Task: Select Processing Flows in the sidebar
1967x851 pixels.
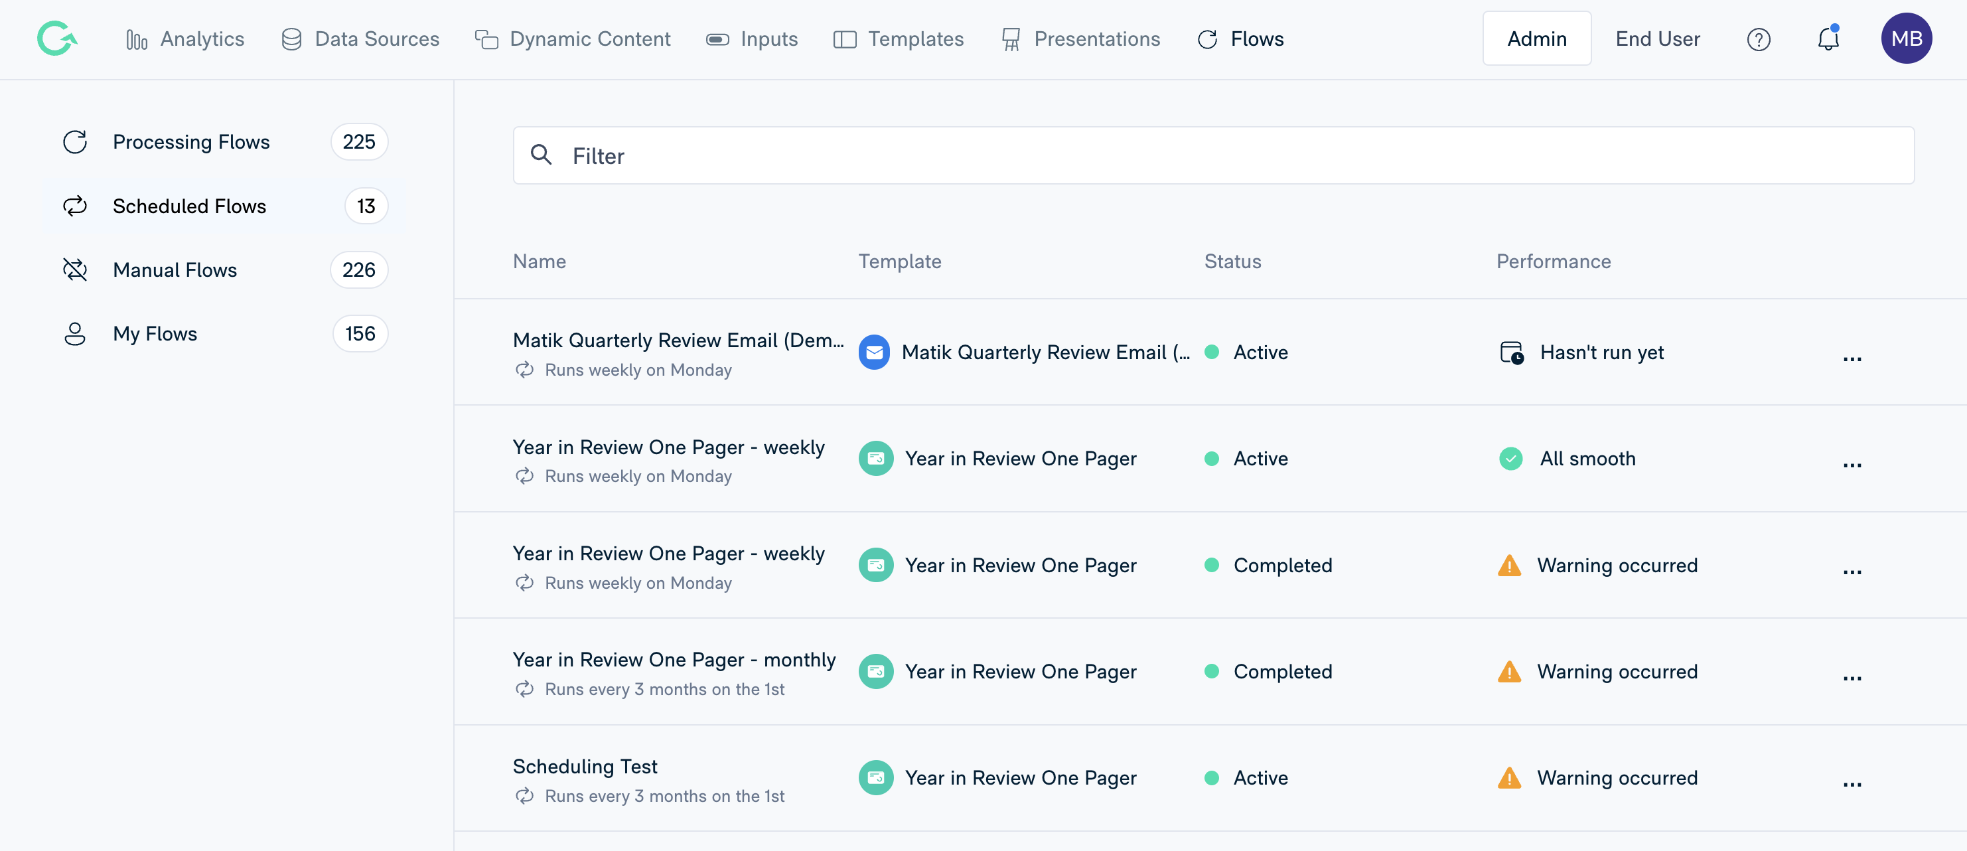Action: [x=224, y=142]
